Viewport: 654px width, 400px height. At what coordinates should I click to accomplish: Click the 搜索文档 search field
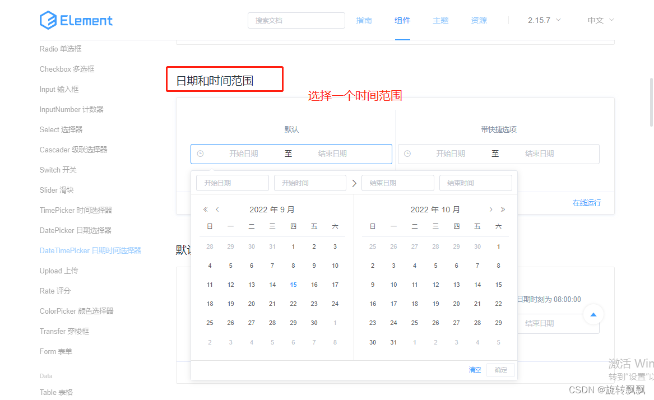pyautogui.click(x=296, y=20)
